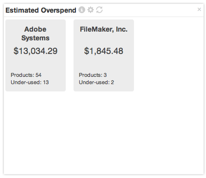Select the FileMaker, Inc. gray card tile
The width and height of the screenshot is (206, 178).
tap(104, 55)
